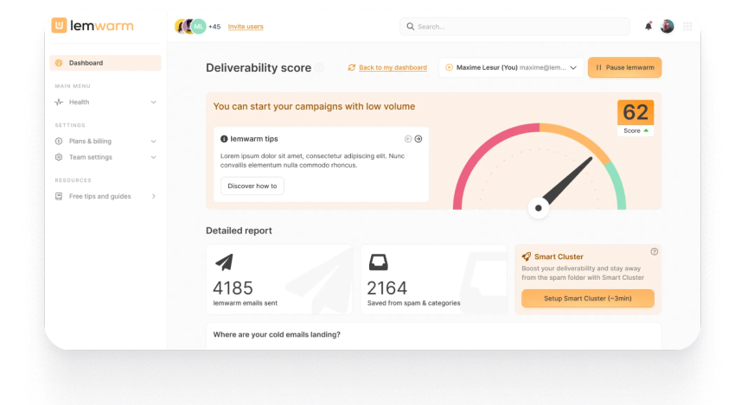Click the Plans & billing dollar icon

(59, 141)
